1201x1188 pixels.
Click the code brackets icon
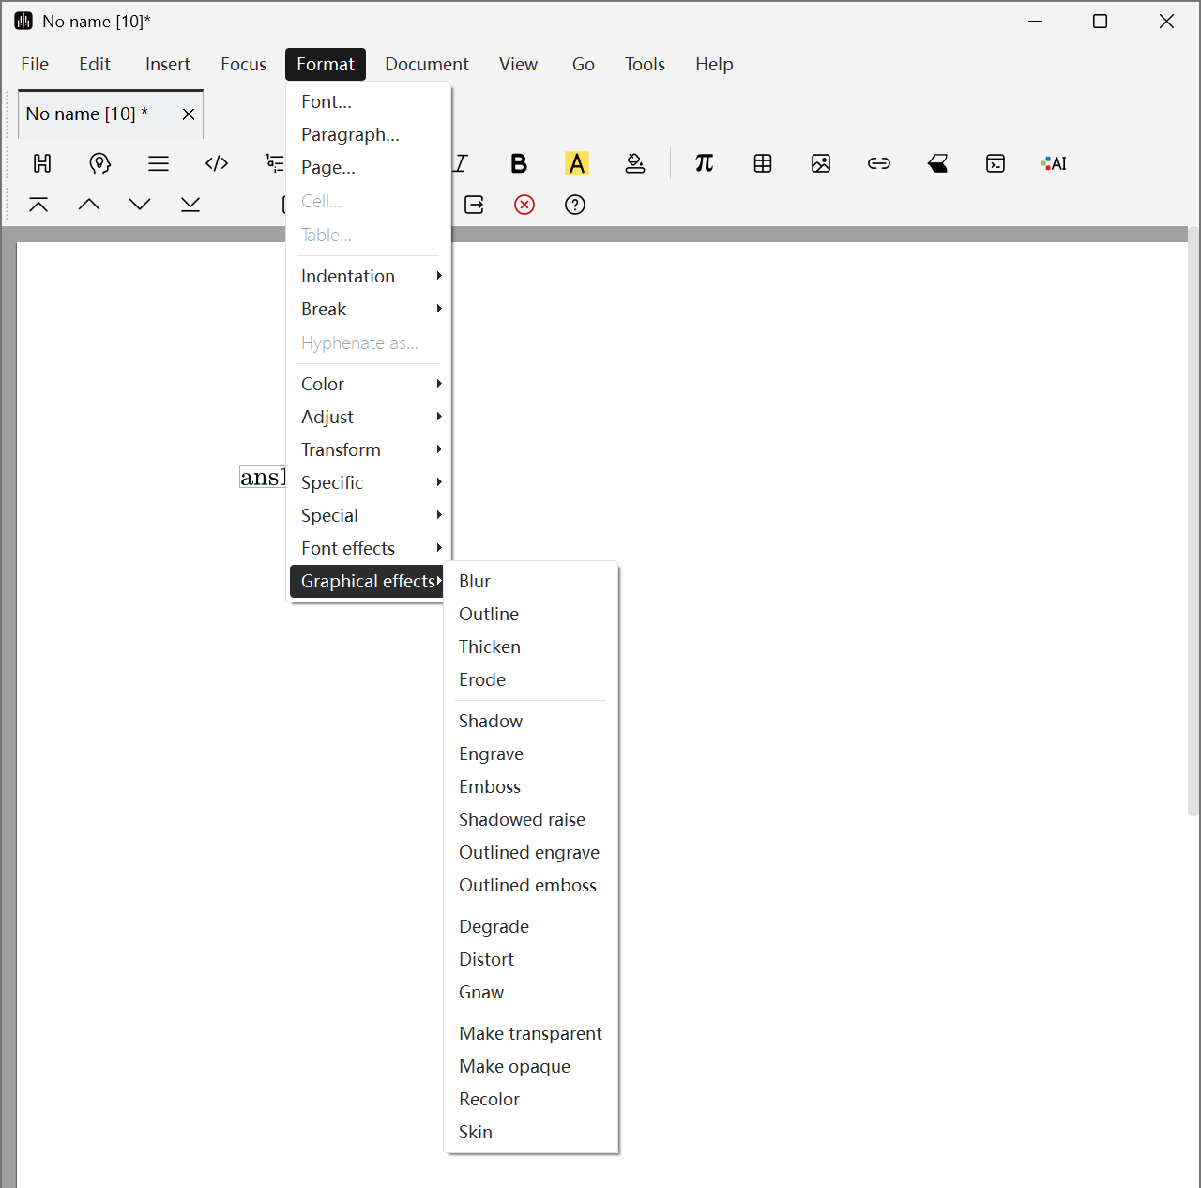[217, 163]
